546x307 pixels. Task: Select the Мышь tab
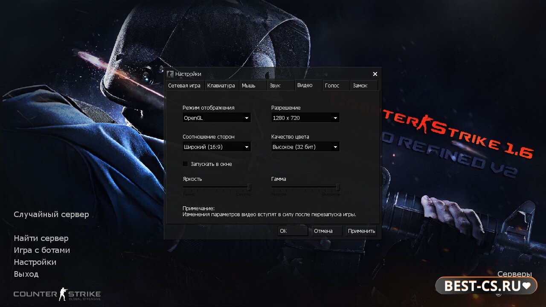253,85
